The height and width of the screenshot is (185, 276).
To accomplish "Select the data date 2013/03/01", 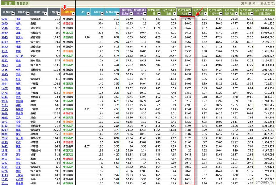I will [267, 3].
